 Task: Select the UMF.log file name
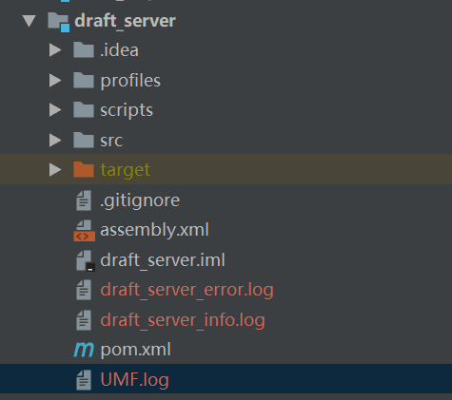pyautogui.click(x=134, y=380)
